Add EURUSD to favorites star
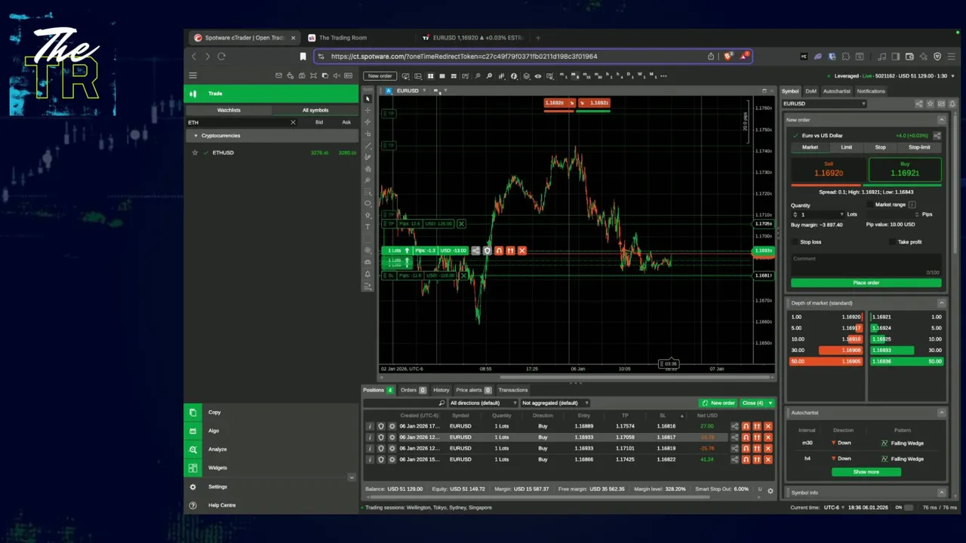 [929, 103]
